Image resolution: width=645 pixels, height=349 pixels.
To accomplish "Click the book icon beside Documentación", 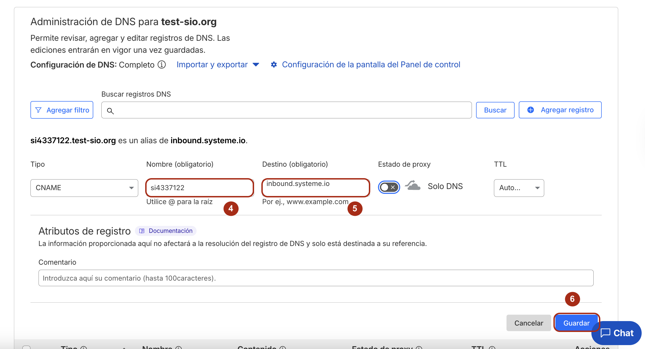I will [x=142, y=231].
